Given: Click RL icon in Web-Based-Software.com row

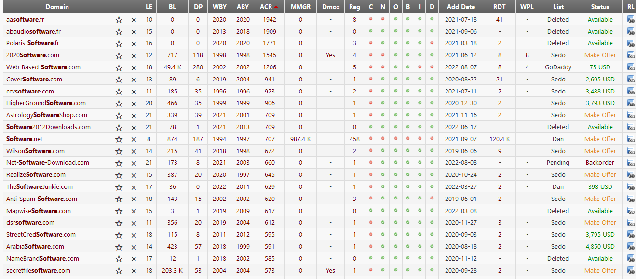Looking at the screenshot, I should point(631,67).
